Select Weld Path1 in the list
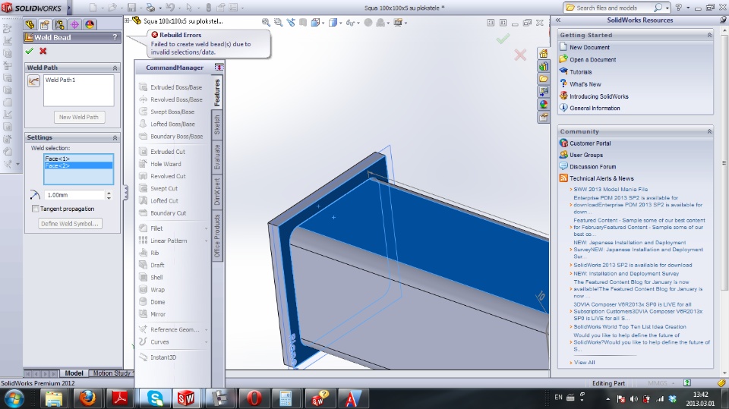The width and height of the screenshot is (729, 409). click(61, 80)
